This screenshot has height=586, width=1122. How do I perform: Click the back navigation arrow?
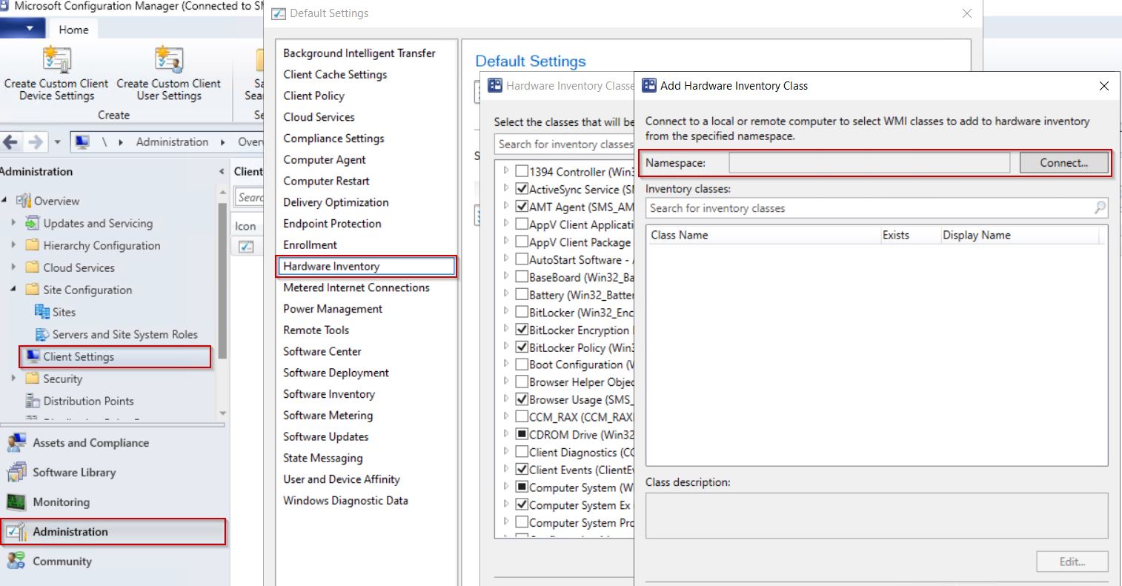(x=11, y=142)
